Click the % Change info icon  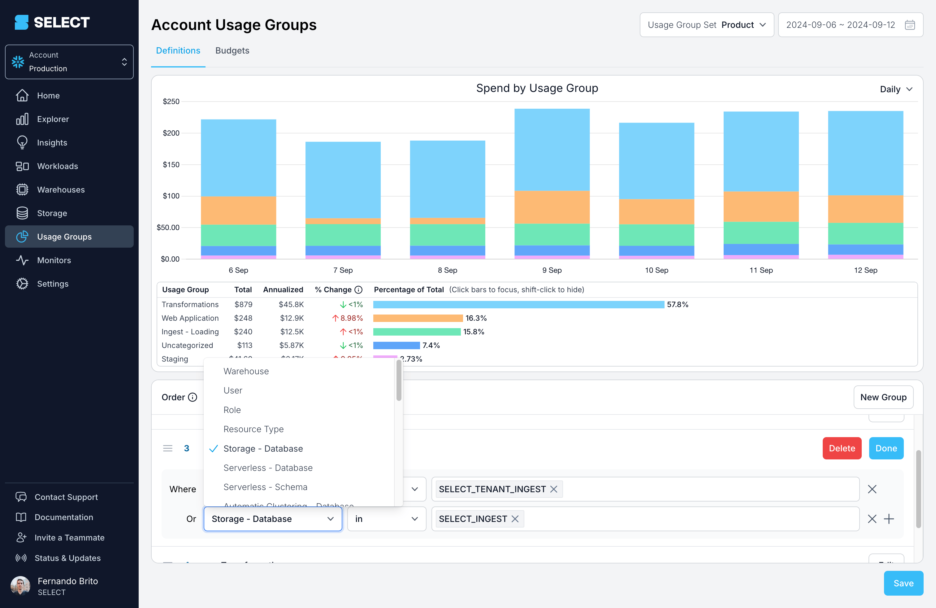358,290
